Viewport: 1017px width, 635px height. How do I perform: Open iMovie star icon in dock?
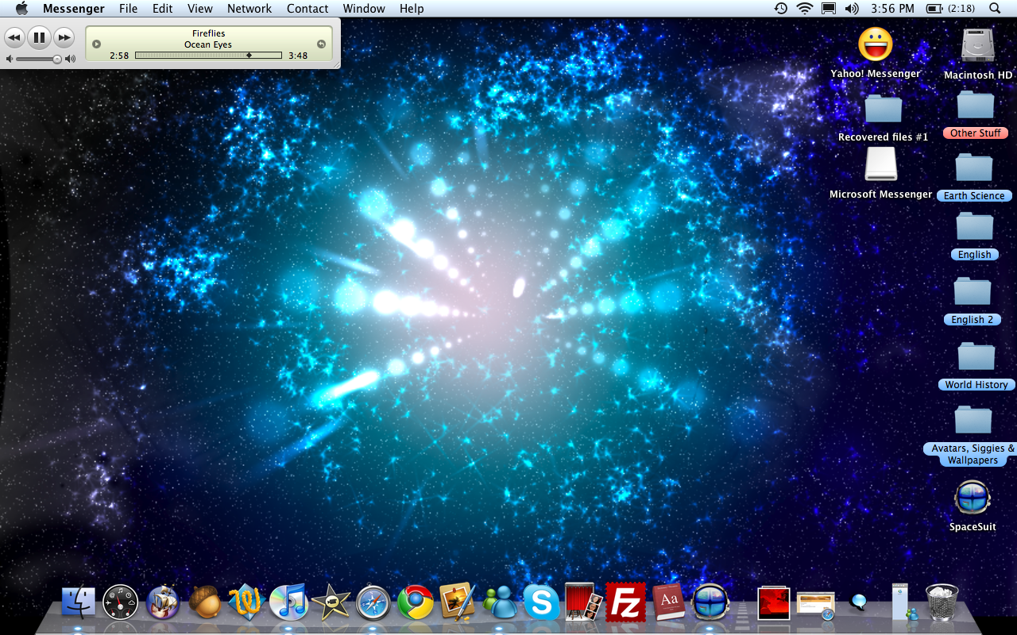tap(331, 603)
